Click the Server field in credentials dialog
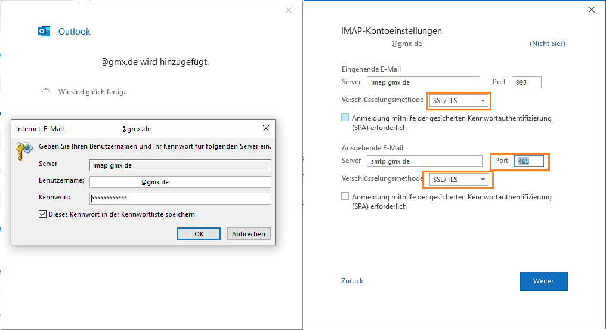The height and width of the screenshot is (330, 606). 180,165
